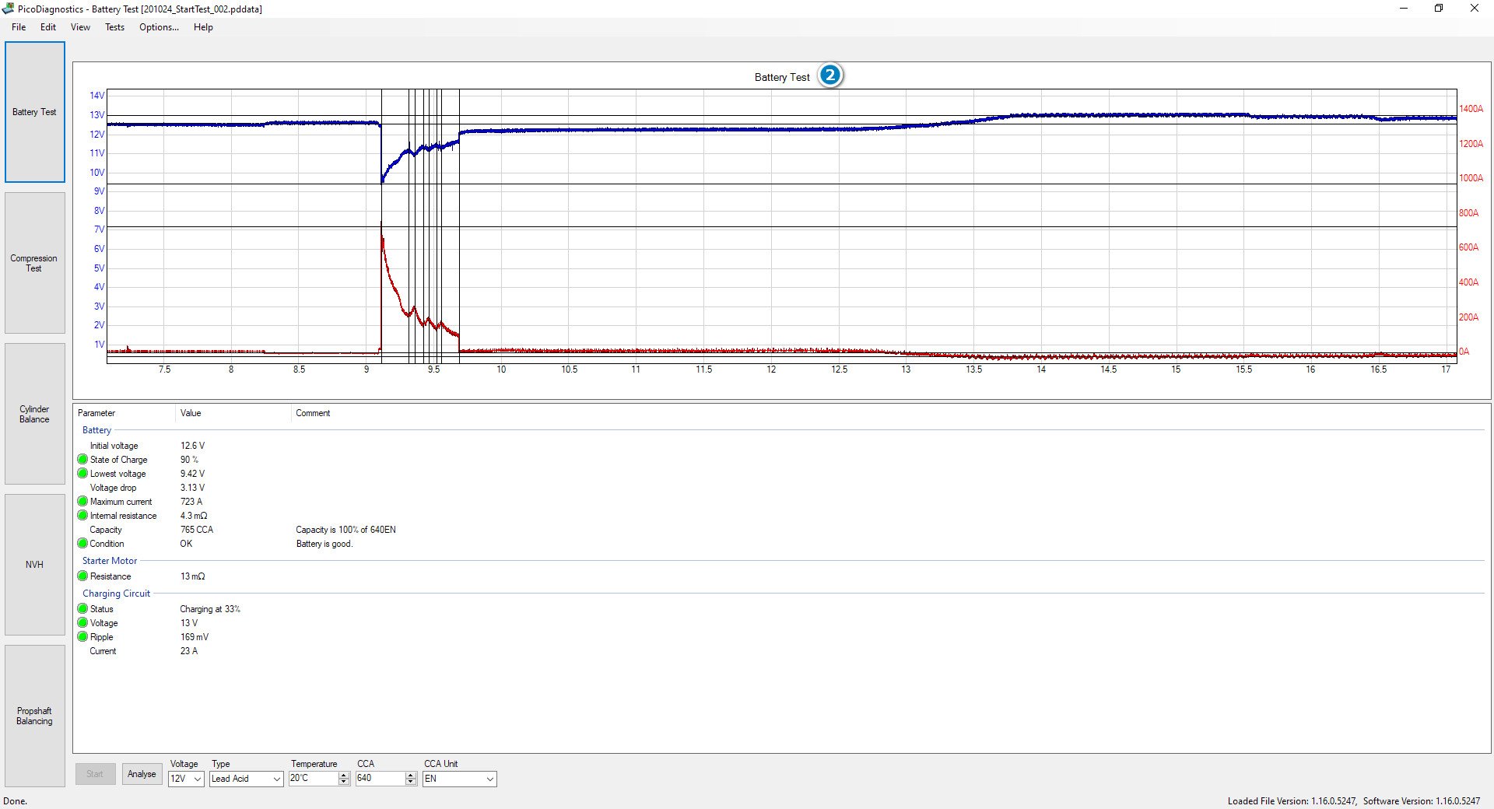1494x809 pixels.
Task: Click the Analyse button
Action: [141, 773]
